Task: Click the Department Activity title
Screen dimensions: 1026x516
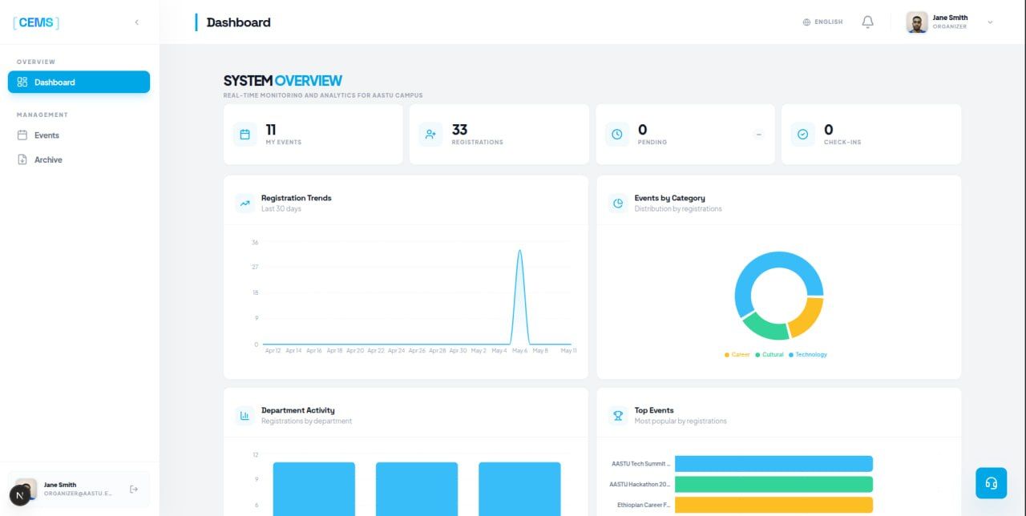Action: (x=298, y=410)
